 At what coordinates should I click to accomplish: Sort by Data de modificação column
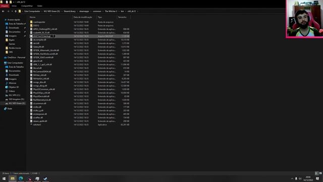[83, 17]
